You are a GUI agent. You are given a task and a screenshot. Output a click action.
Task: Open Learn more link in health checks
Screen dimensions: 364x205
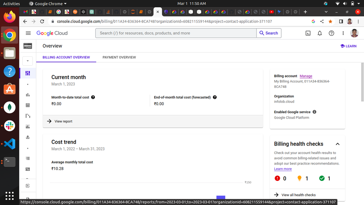283,169
